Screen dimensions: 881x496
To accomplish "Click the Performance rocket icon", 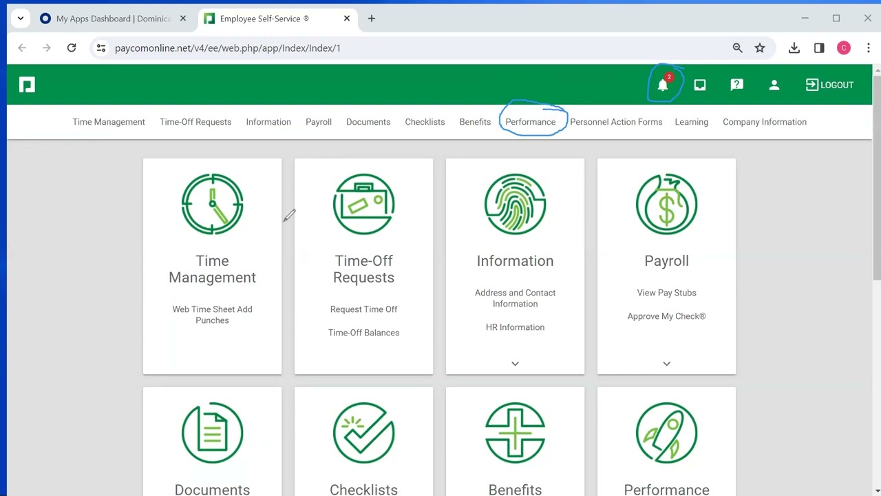I will 666,433.
